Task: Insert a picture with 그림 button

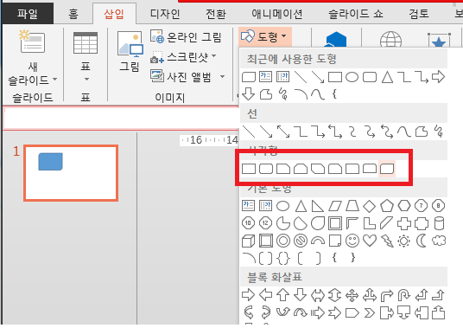Action: (130, 52)
